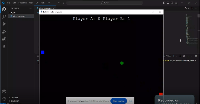Customize layout icon in title bar
The width and height of the screenshot is (200, 104).
(x=176, y=3)
